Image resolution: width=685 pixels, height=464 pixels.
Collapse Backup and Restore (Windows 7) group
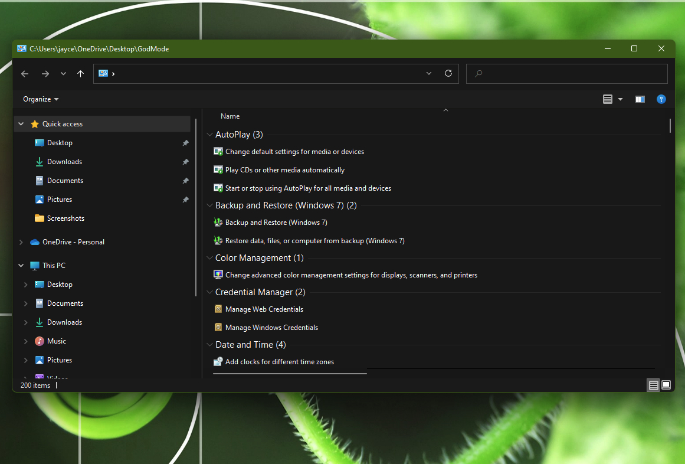209,205
